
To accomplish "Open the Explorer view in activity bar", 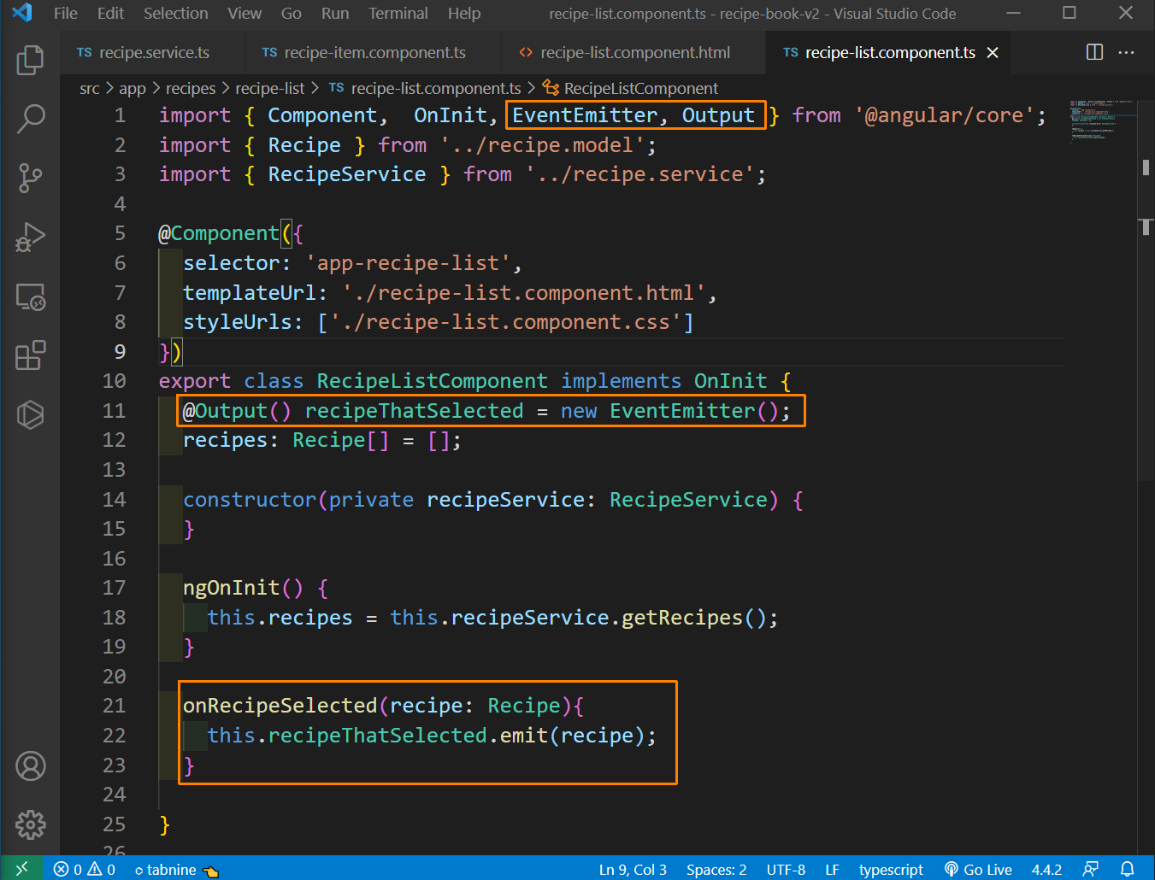I will tap(30, 60).
